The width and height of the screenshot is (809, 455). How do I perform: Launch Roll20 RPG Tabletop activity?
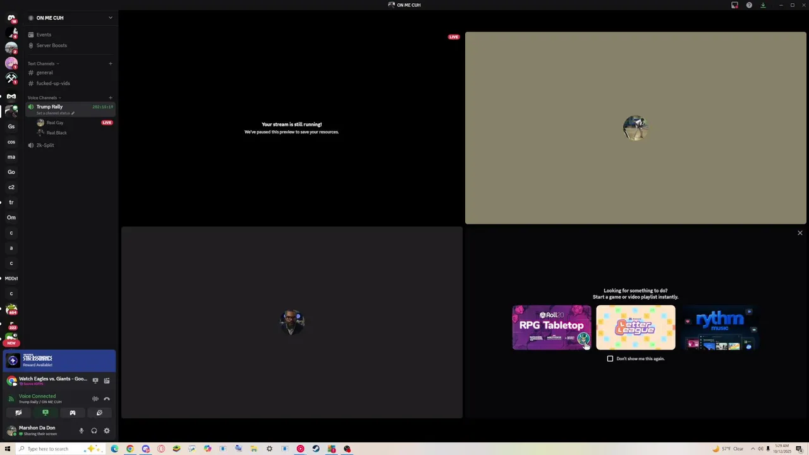(552, 327)
